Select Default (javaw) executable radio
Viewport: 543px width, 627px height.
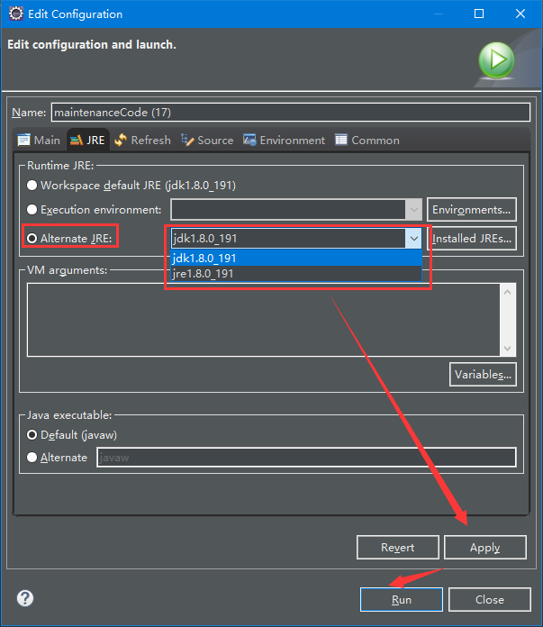click(32, 434)
